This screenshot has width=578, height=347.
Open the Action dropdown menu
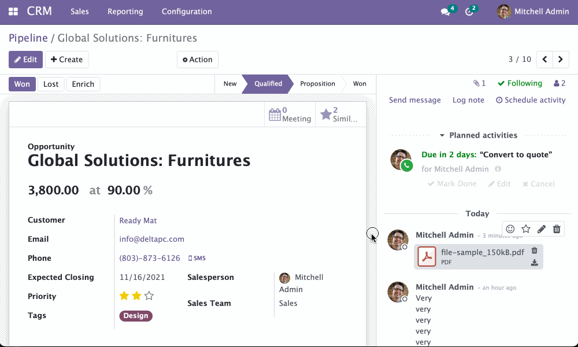197,60
